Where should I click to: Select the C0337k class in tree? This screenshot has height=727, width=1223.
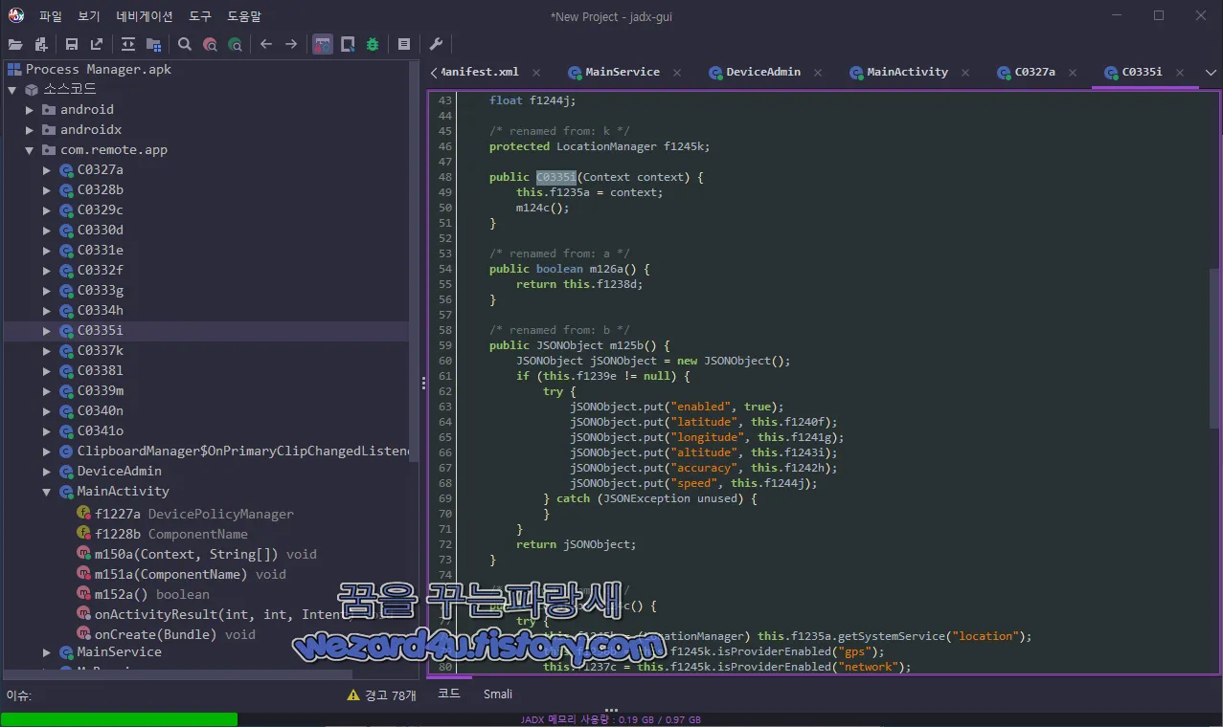click(x=100, y=350)
